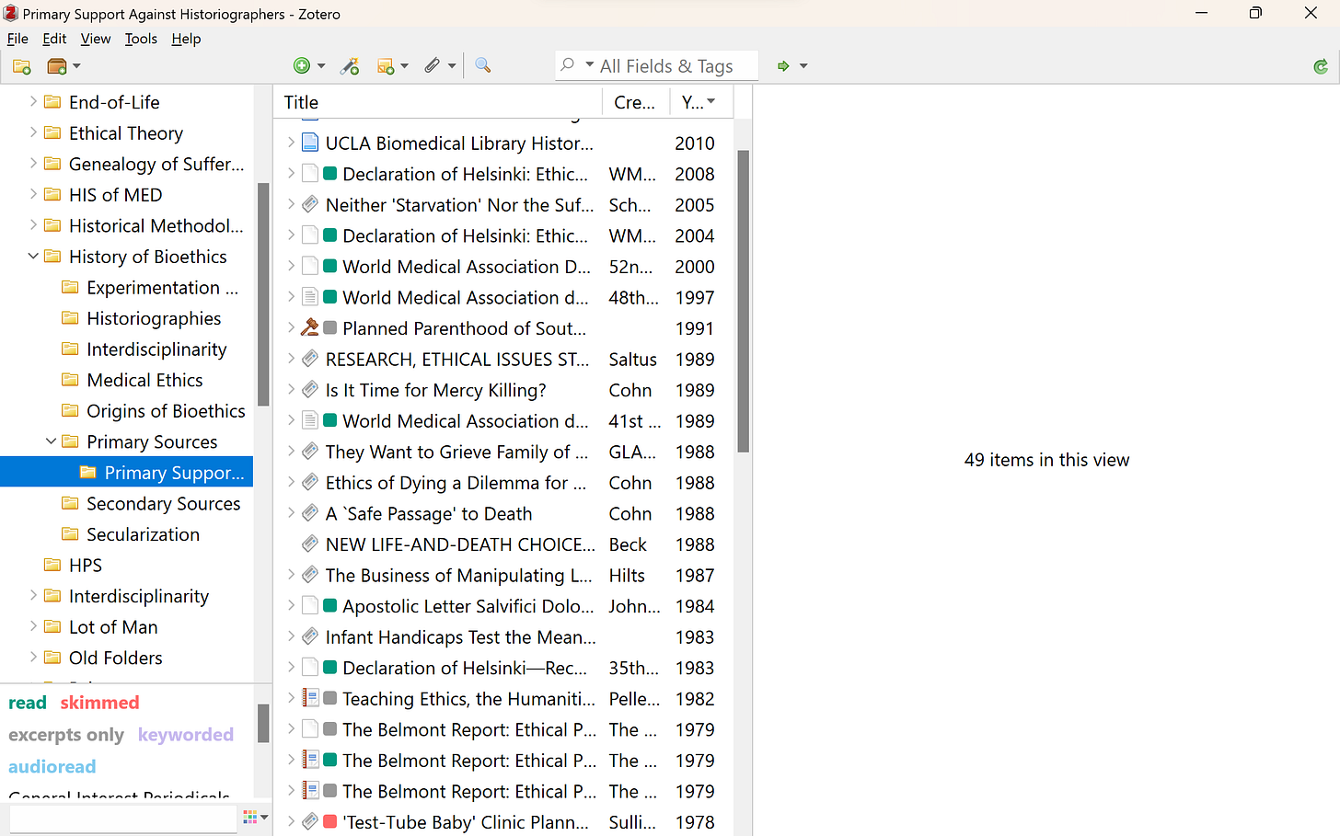Expand the End-of-Life collection
Viewport: 1340px width, 836px height.
coord(33,102)
